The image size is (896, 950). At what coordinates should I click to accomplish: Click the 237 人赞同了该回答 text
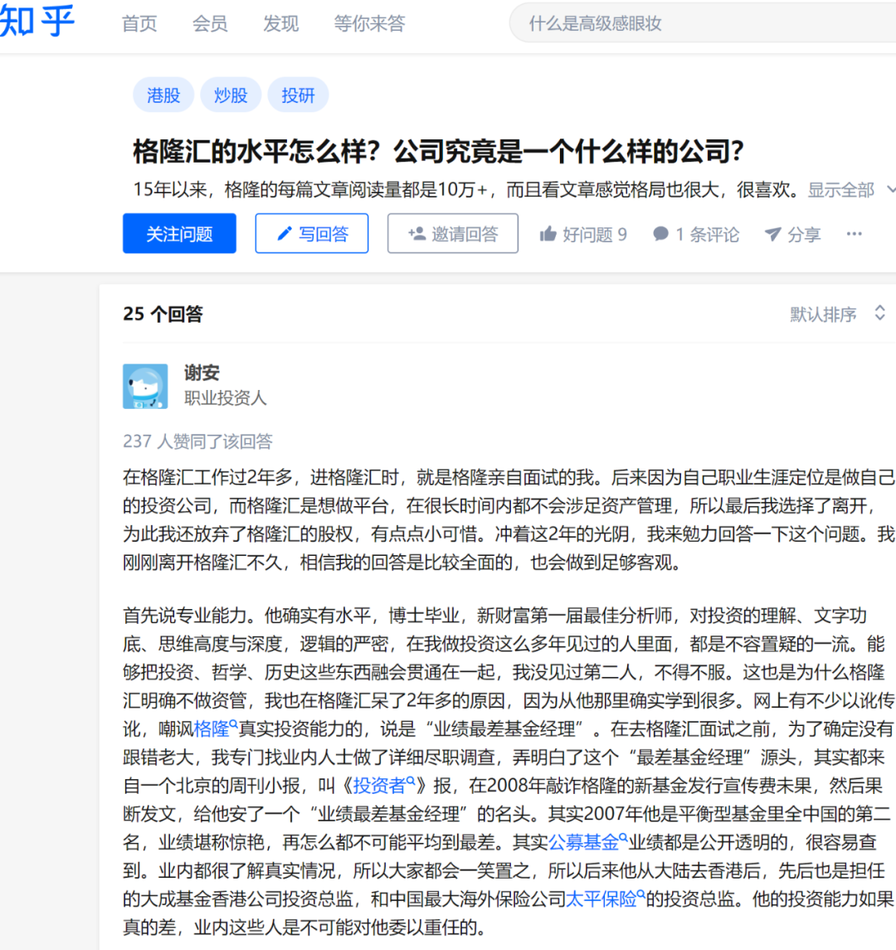coord(197,441)
